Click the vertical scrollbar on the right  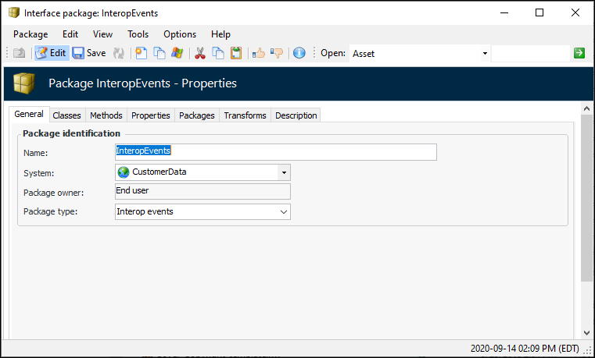coord(586,195)
